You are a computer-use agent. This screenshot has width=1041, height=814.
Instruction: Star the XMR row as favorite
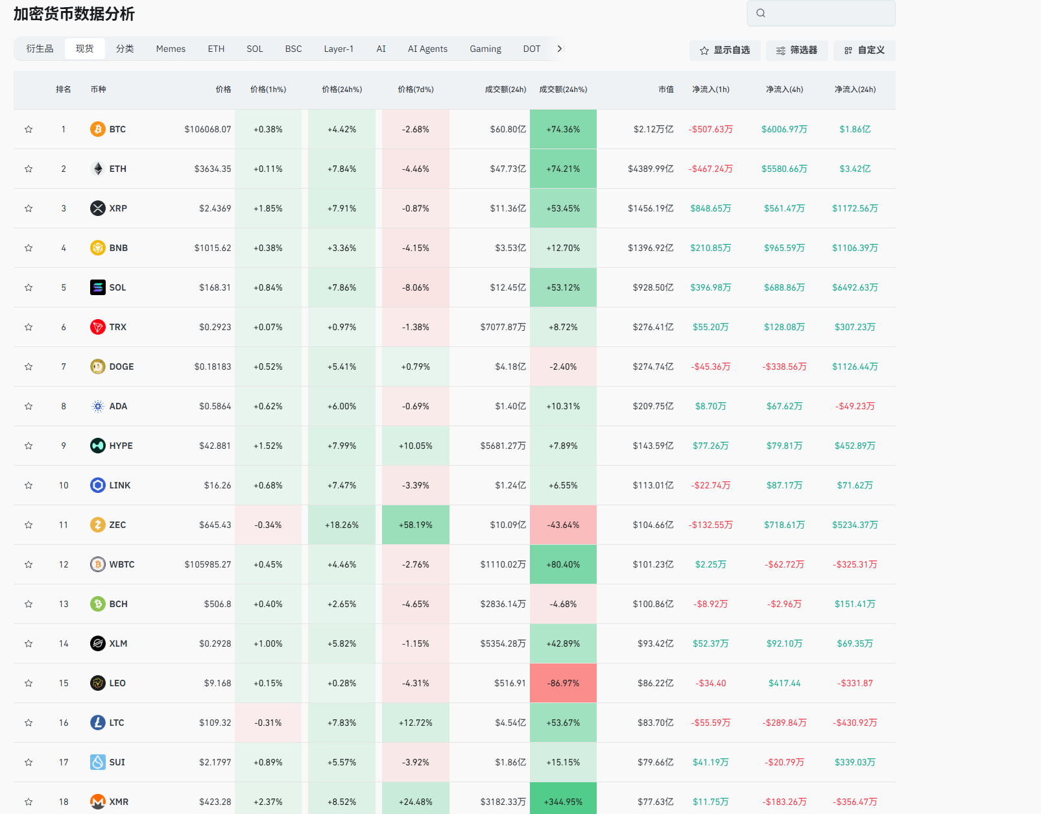[x=29, y=802]
